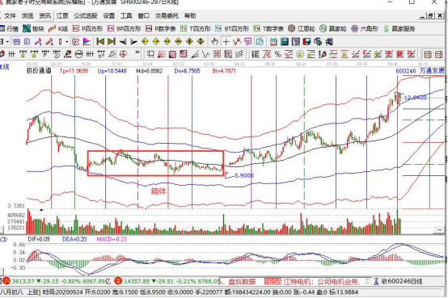Screen dimensions: 448x298
Task: Click the first yellow diamond icon
Action: [x=145, y=42]
